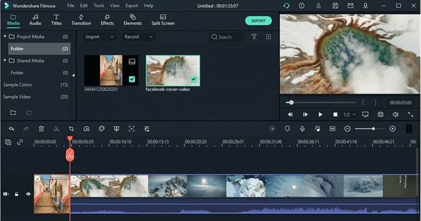Open the Export menu in menu bar
Viewport: 421px width, 221px height.
tap(132, 6)
